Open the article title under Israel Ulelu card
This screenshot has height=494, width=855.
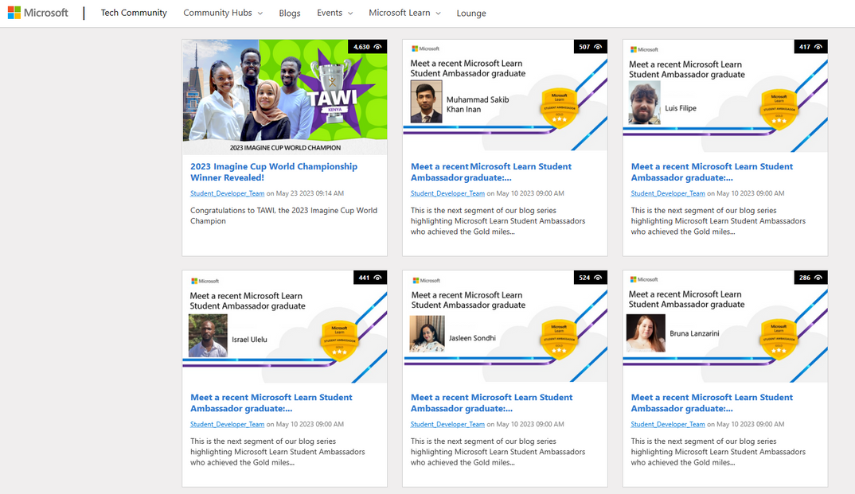pos(271,403)
